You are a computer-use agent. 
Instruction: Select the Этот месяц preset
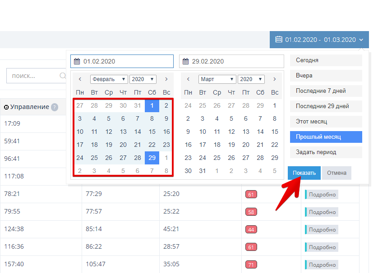coord(326,122)
